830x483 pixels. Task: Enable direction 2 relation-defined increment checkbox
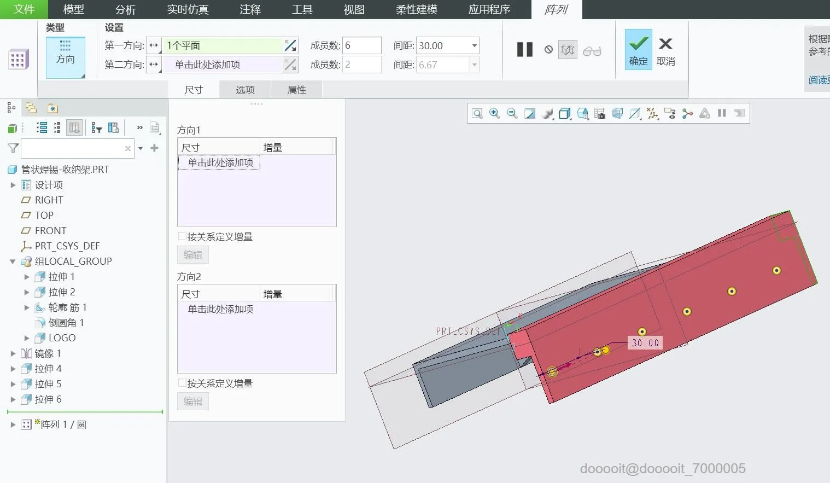(x=182, y=383)
